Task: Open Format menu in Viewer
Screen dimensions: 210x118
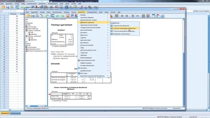Action: click(73, 12)
